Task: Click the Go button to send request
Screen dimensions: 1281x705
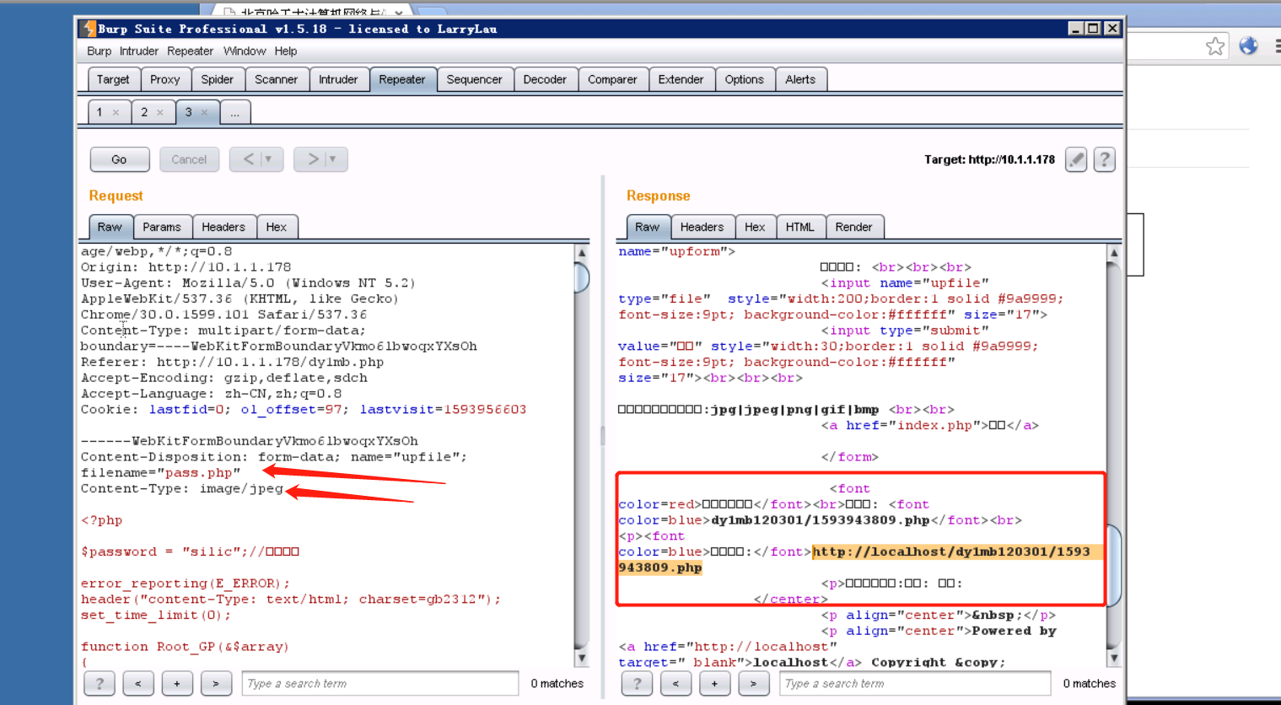Action: (119, 159)
